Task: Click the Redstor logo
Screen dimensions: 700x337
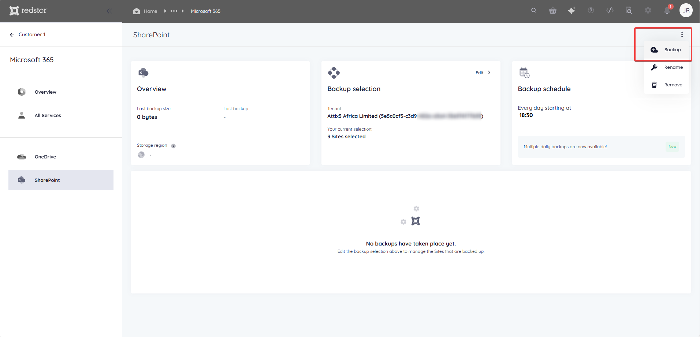Action: (28, 11)
